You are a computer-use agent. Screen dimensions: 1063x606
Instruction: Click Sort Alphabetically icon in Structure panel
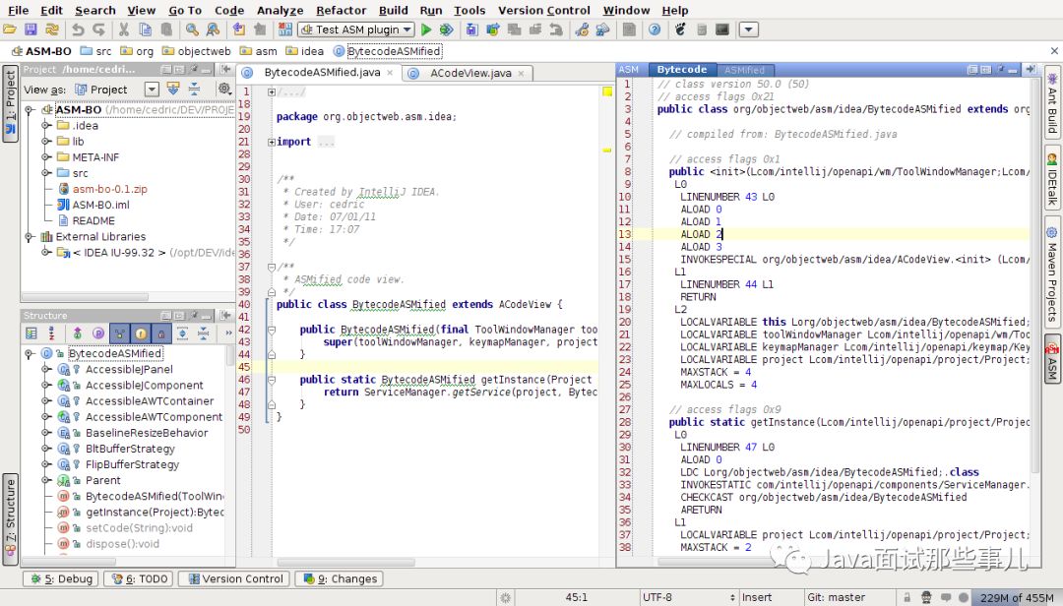pos(53,333)
